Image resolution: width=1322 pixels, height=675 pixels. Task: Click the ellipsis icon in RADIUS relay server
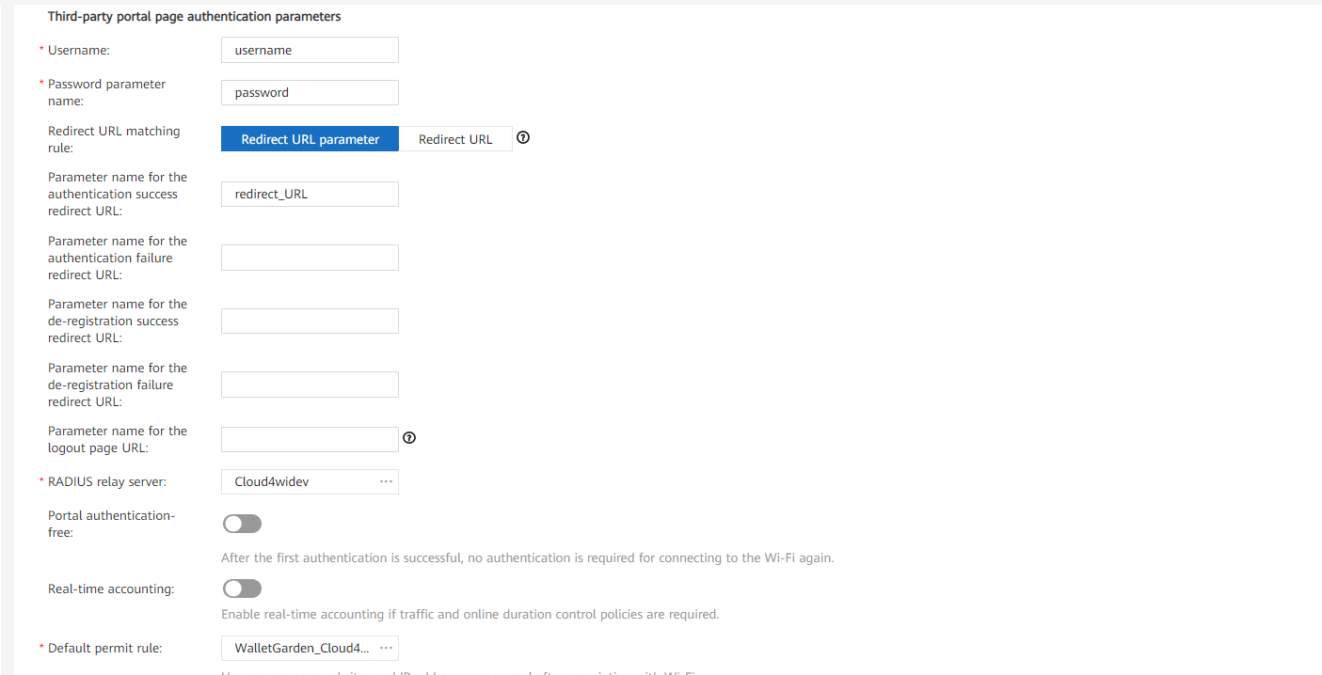(x=386, y=481)
